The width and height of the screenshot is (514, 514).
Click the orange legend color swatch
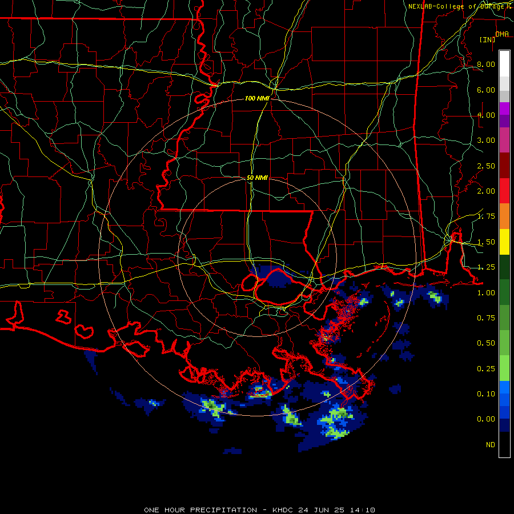click(x=504, y=216)
